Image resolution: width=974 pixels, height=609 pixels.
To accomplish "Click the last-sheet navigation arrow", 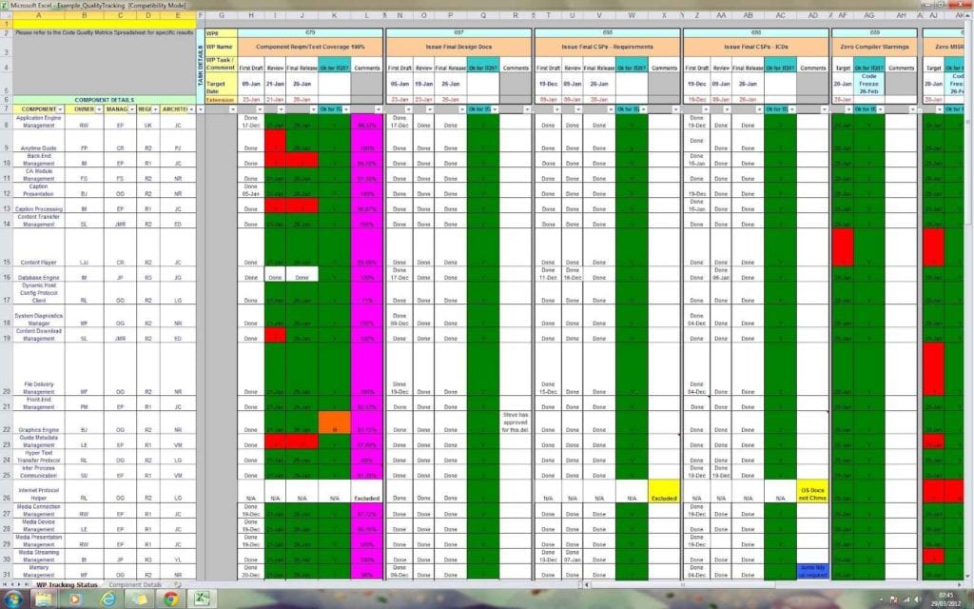I will [29, 584].
